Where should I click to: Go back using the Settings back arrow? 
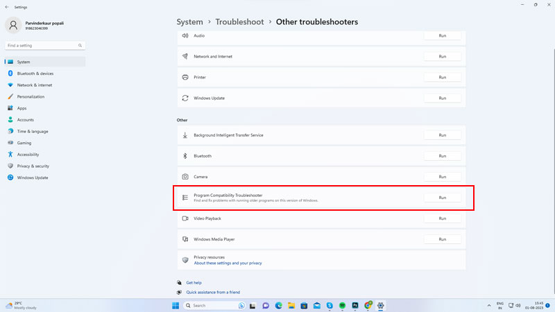click(7, 7)
